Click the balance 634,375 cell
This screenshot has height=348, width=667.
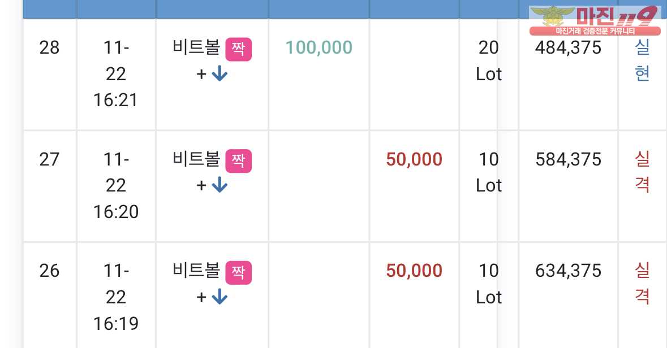[x=568, y=271]
